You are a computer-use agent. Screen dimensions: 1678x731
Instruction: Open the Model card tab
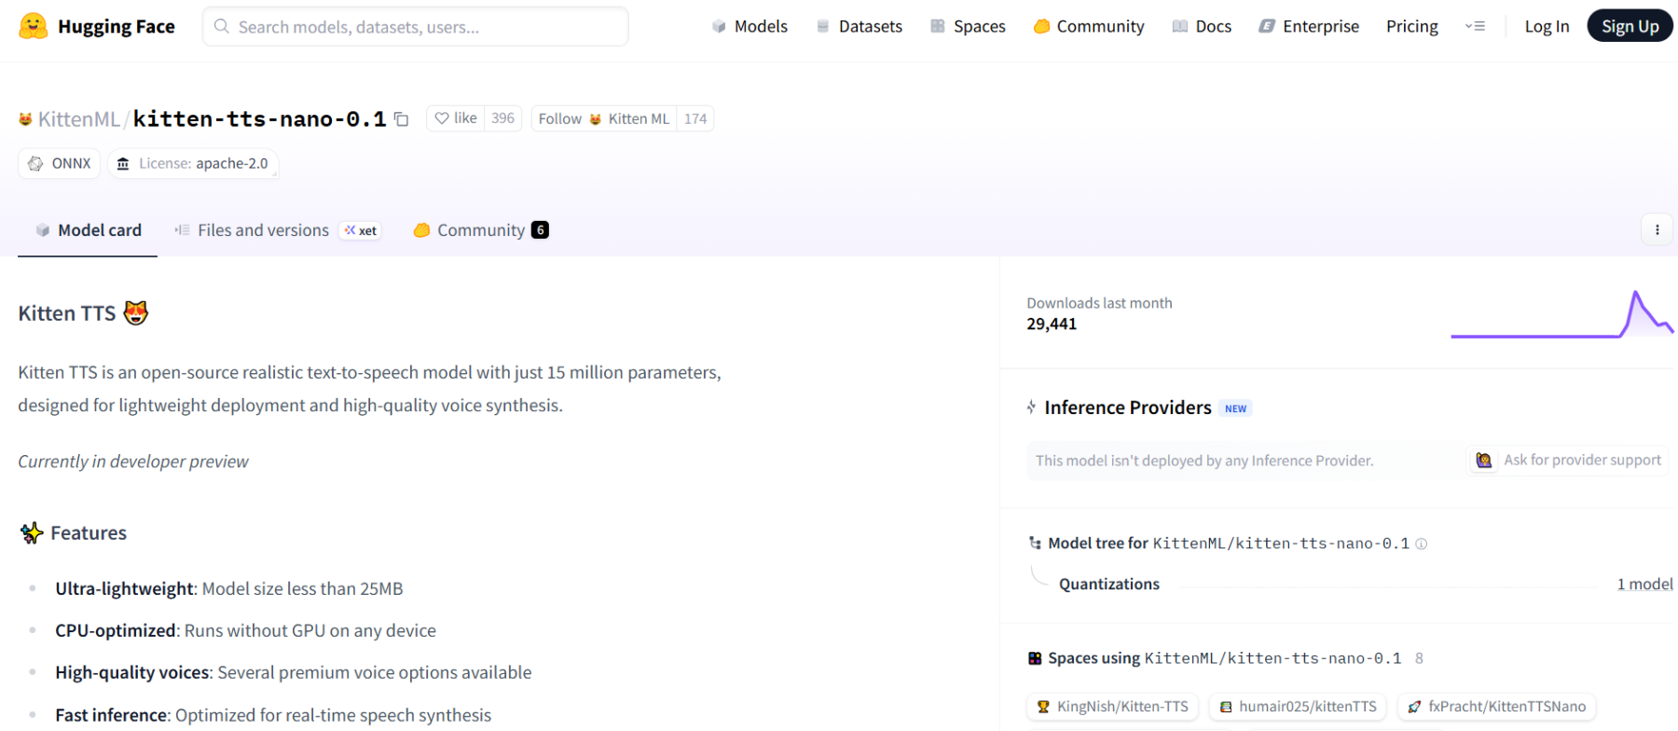tap(89, 230)
